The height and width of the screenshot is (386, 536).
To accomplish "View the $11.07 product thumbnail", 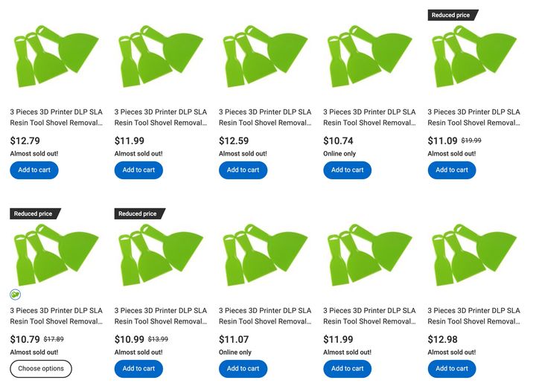I will (x=264, y=253).
